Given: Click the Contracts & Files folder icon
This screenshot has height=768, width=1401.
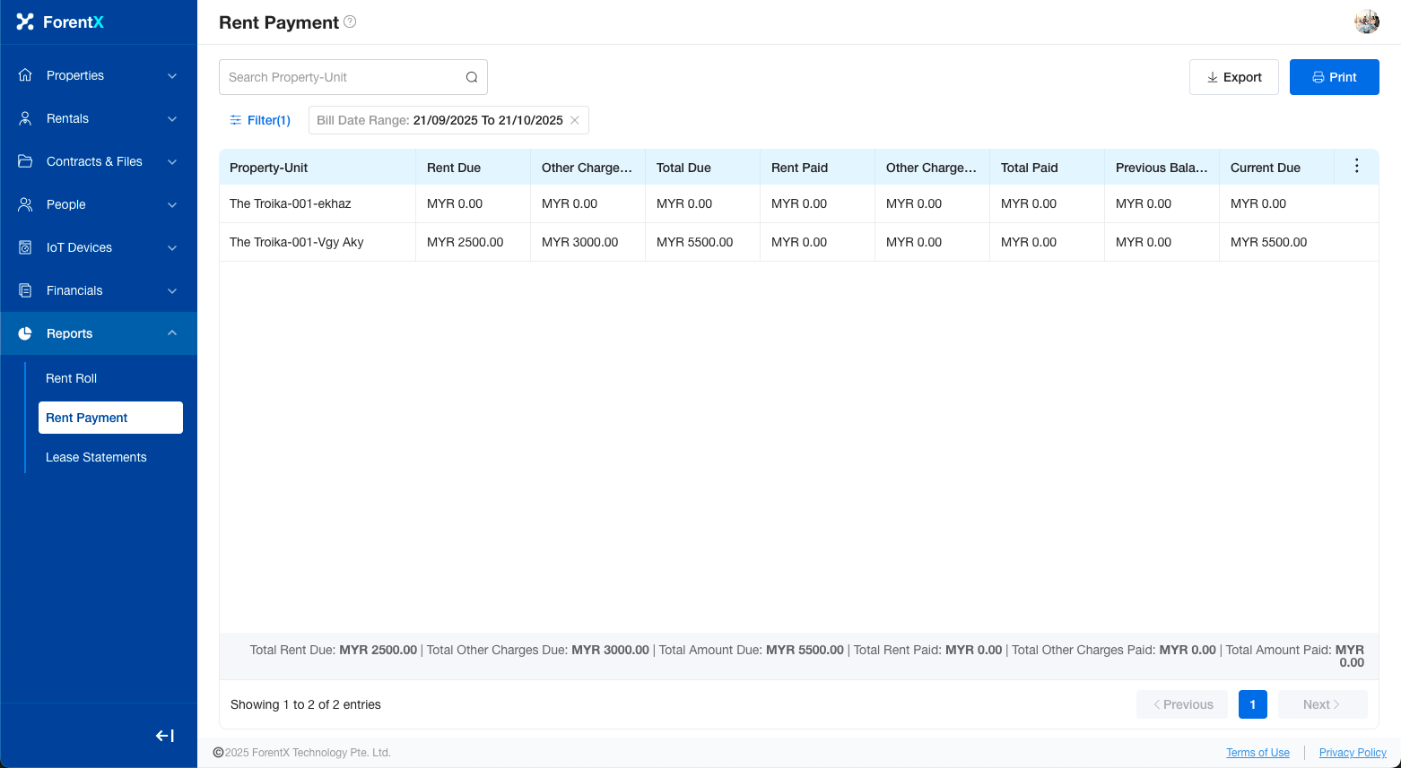Looking at the screenshot, I should (x=25, y=161).
